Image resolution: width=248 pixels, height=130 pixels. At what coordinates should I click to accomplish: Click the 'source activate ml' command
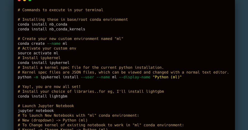point(38,53)
